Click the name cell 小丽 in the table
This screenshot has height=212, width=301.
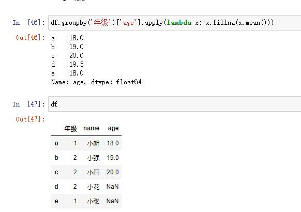93,172
